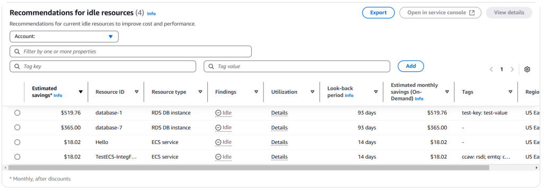This screenshot has width=544, height=191.
Task: Sort by Look-back period column
Action: 376,92
